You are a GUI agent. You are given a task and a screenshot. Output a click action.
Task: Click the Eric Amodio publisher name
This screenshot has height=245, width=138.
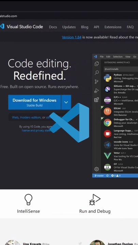pos(120,93)
